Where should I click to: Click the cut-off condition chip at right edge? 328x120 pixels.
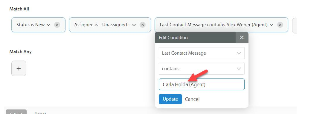(294, 25)
